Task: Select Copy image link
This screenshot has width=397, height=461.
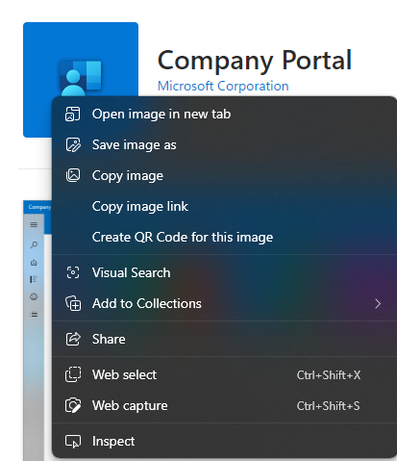Action: click(224, 206)
